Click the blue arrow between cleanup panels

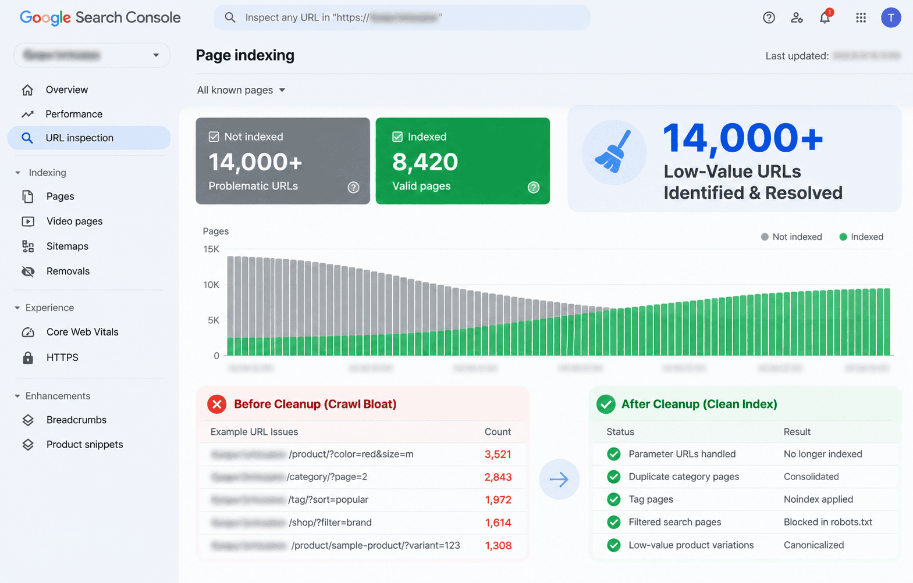(x=559, y=480)
